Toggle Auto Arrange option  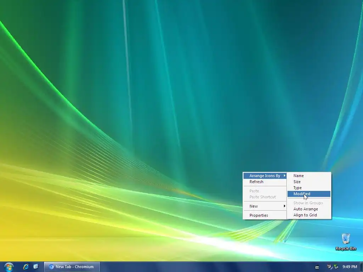pos(309,209)
